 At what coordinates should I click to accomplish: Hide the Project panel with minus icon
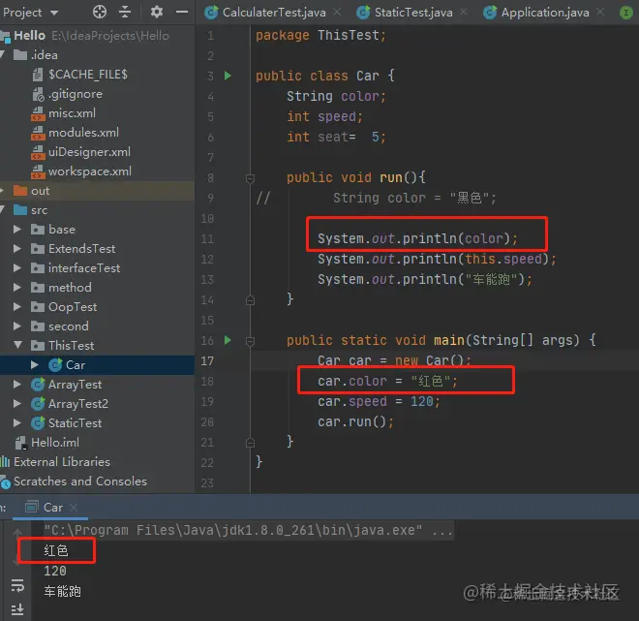pyautogui.click(x=182, y=12)
